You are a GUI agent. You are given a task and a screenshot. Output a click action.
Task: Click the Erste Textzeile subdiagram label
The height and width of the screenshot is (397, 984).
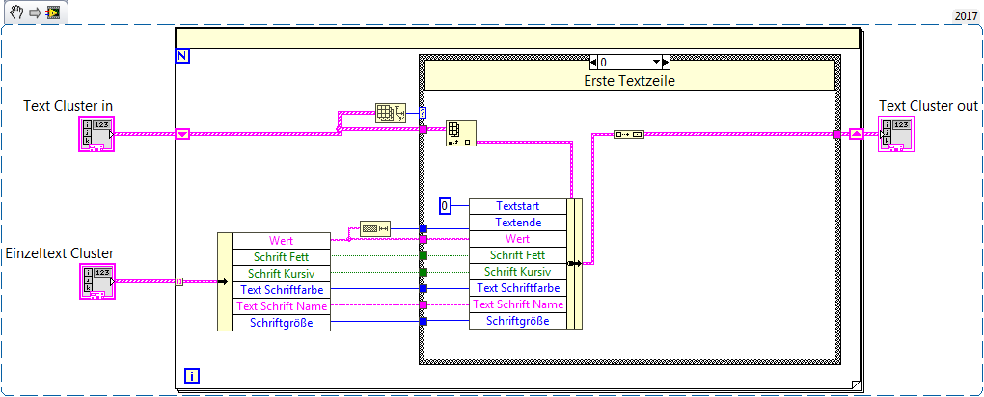coord(629,80)
